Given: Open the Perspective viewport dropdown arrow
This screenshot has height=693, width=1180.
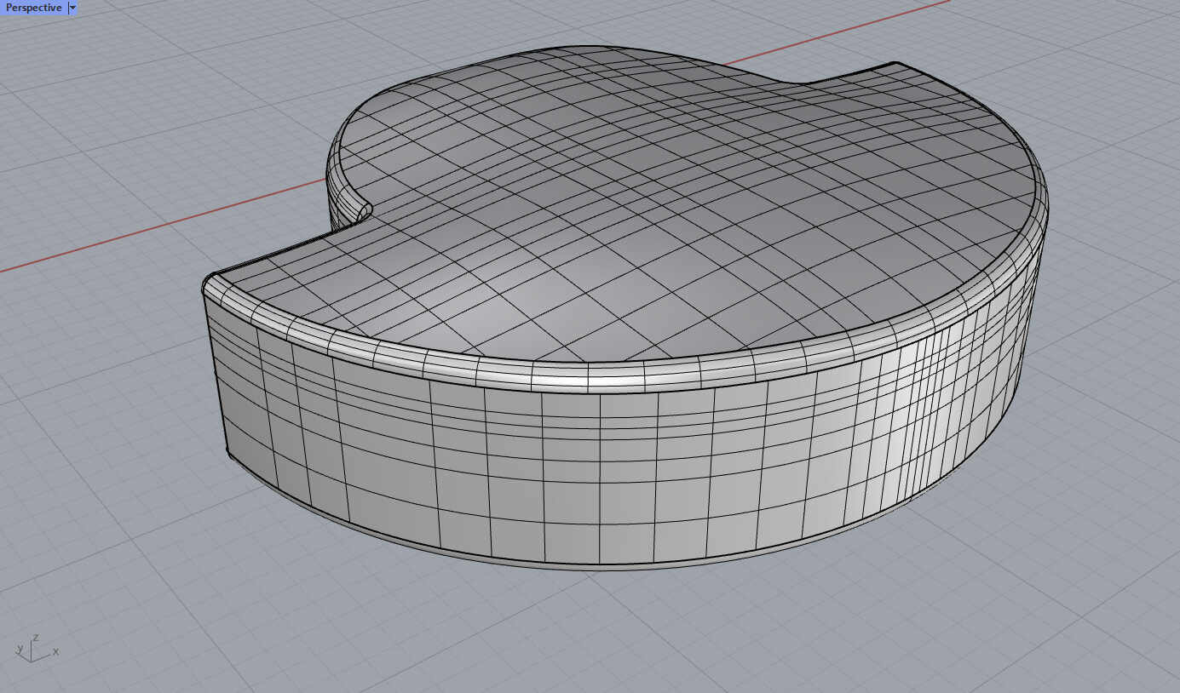Looking at the screenshot, I should point(72,8).
